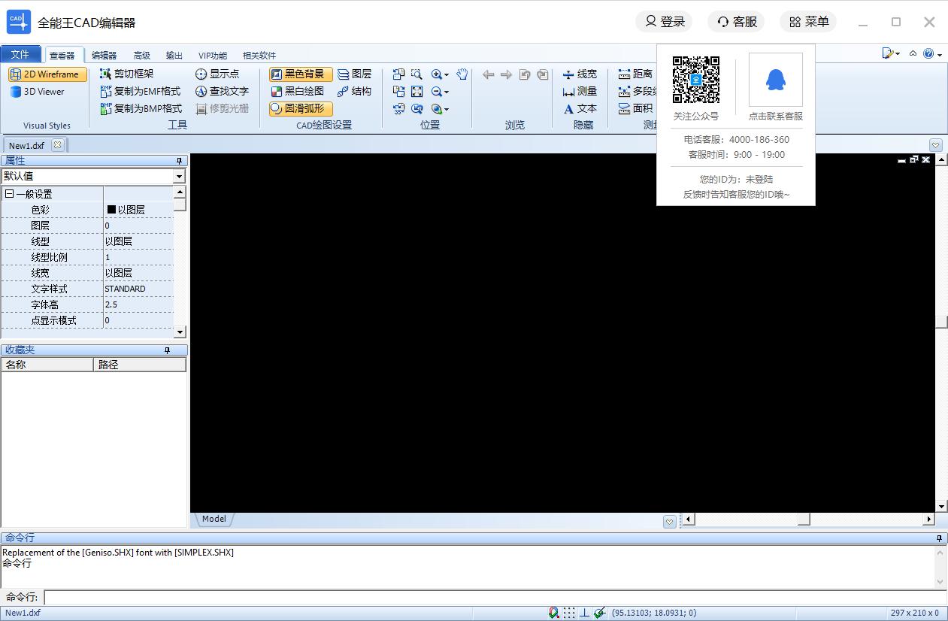
Task: Open the zoom-in dropdown arrow
Action: (x=447, y=74)
